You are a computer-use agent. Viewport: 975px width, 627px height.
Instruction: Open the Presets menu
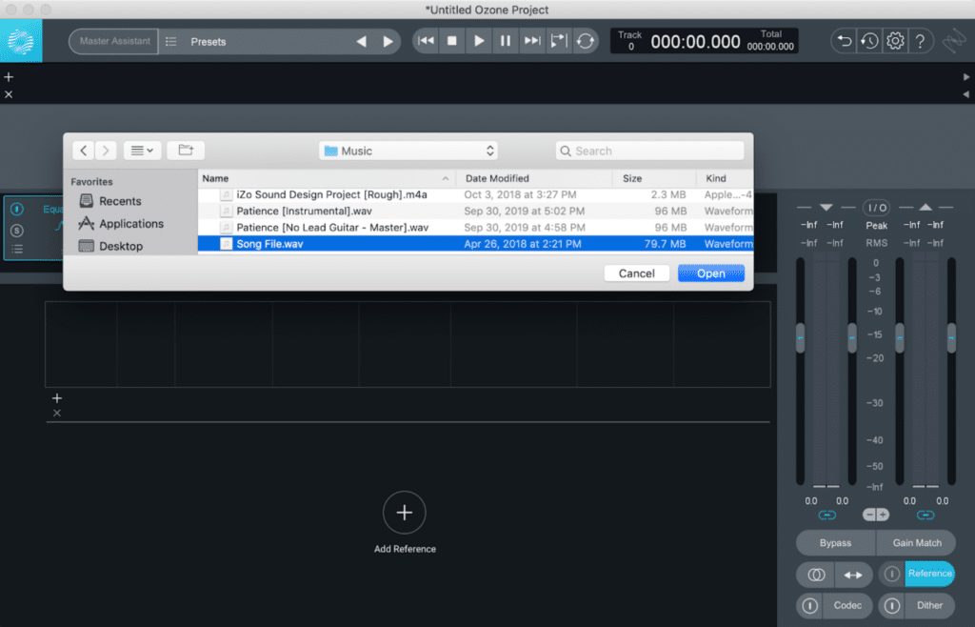pos(209,42)
